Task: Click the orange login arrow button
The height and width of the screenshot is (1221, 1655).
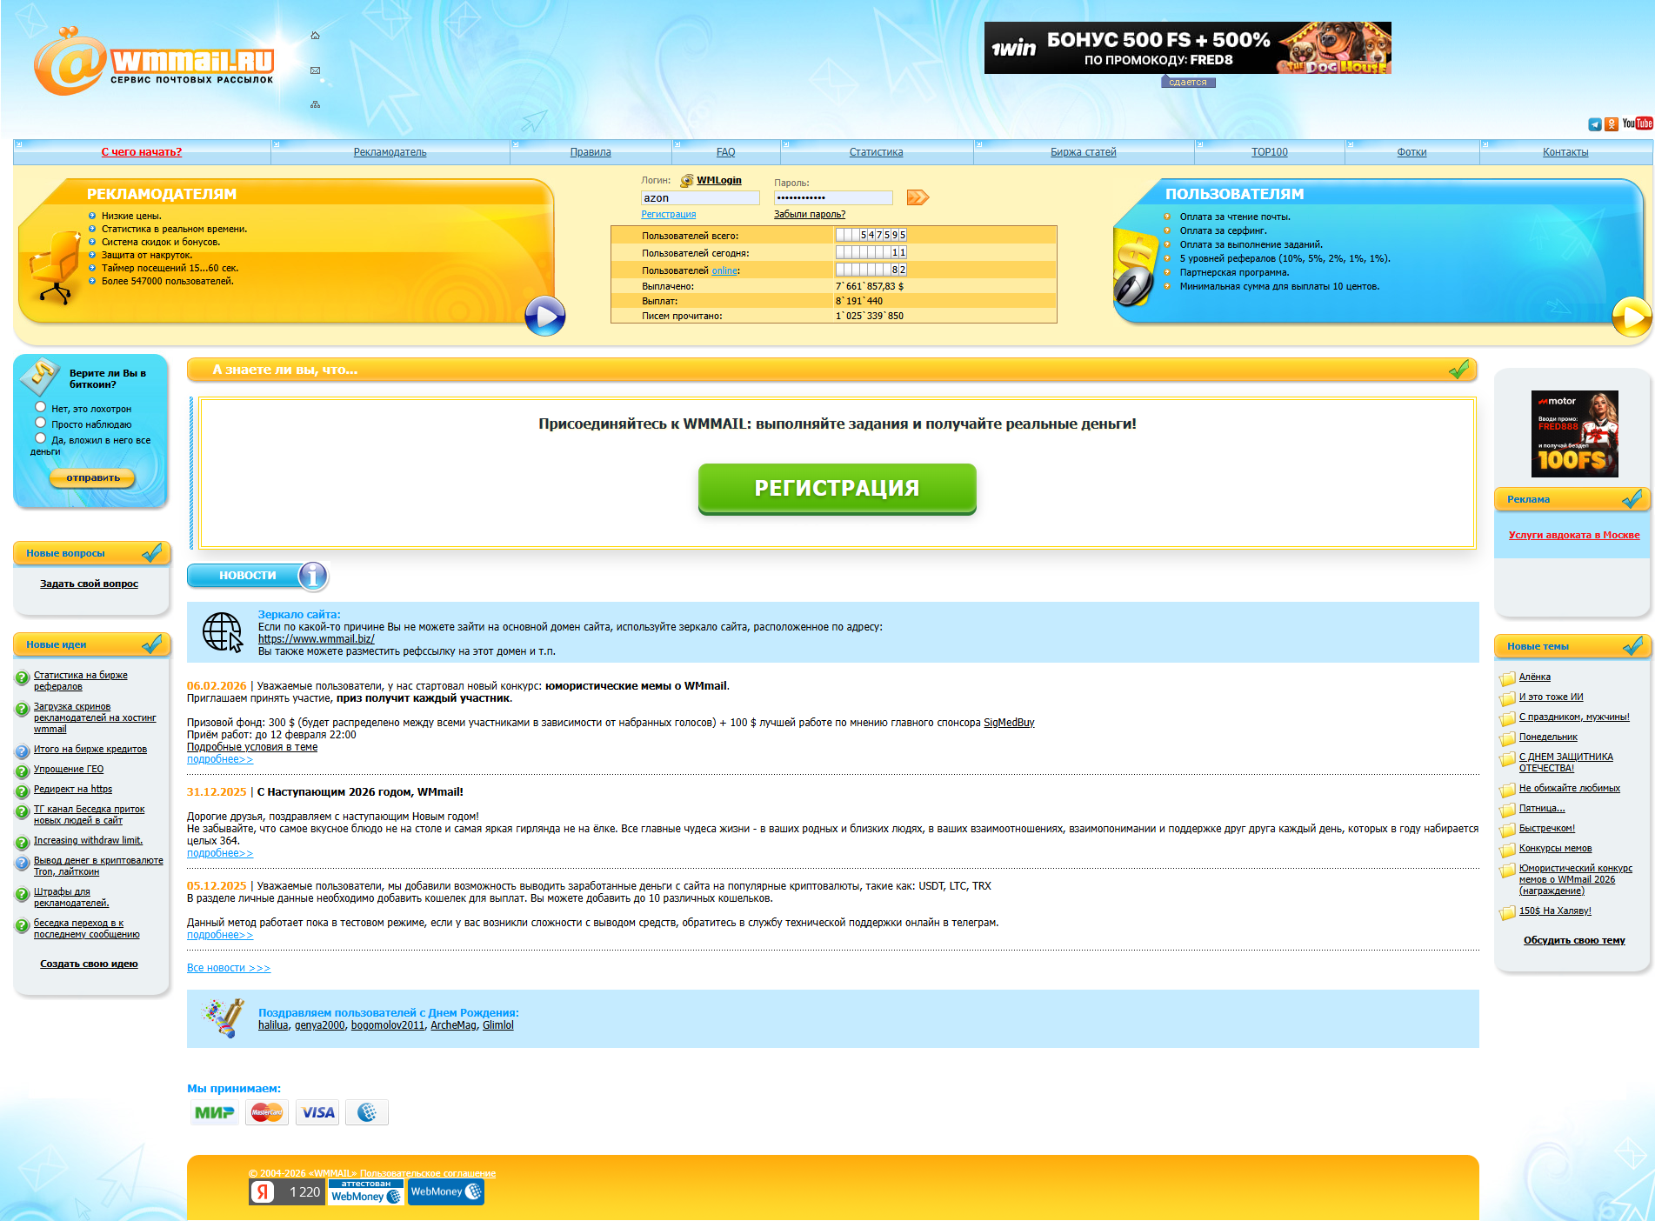Action: click(918, 197)
